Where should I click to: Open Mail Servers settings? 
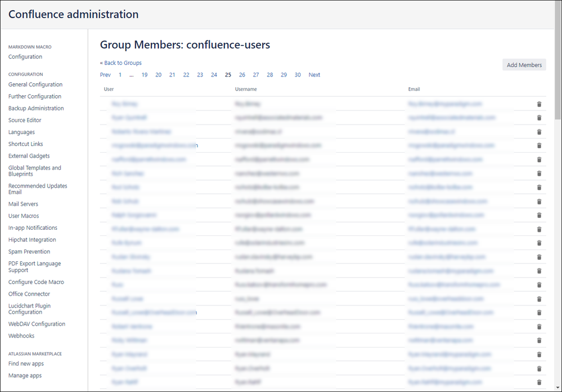click(x=23, y=204)
